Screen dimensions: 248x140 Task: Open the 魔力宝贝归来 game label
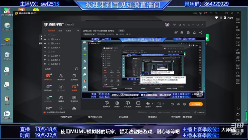(x=95, y=117)
